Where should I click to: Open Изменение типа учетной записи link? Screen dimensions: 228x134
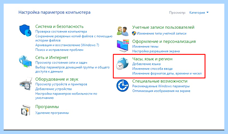[161, 33]
